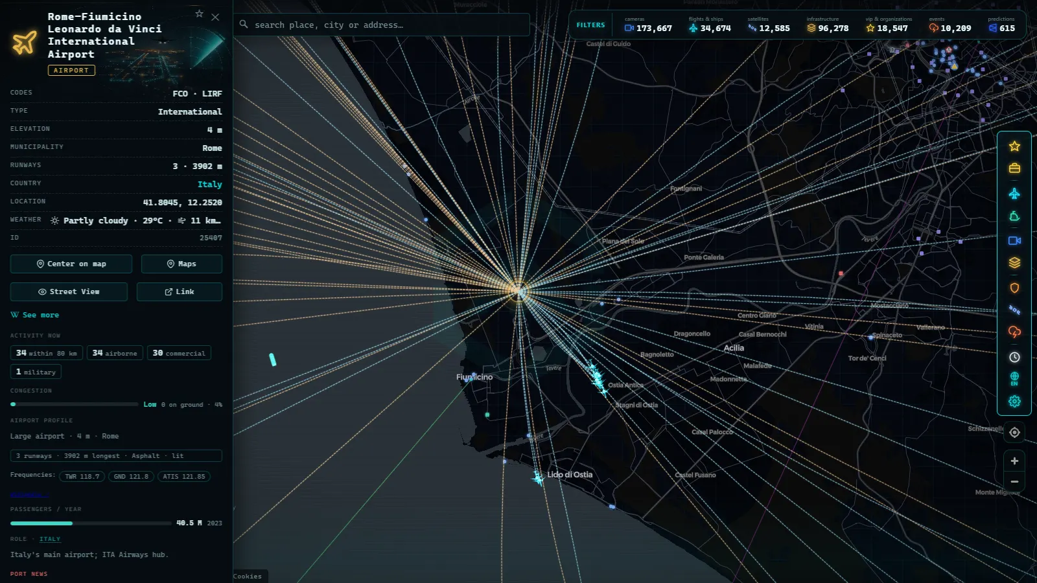Expand Wikipedia See more link

[x=35, y=315]
